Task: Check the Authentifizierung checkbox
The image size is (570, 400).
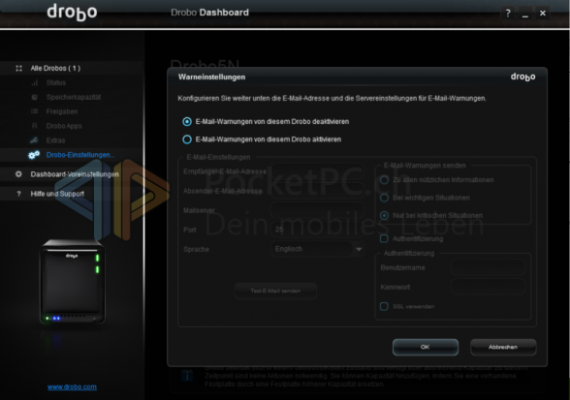Action: [x=384, y=238]
